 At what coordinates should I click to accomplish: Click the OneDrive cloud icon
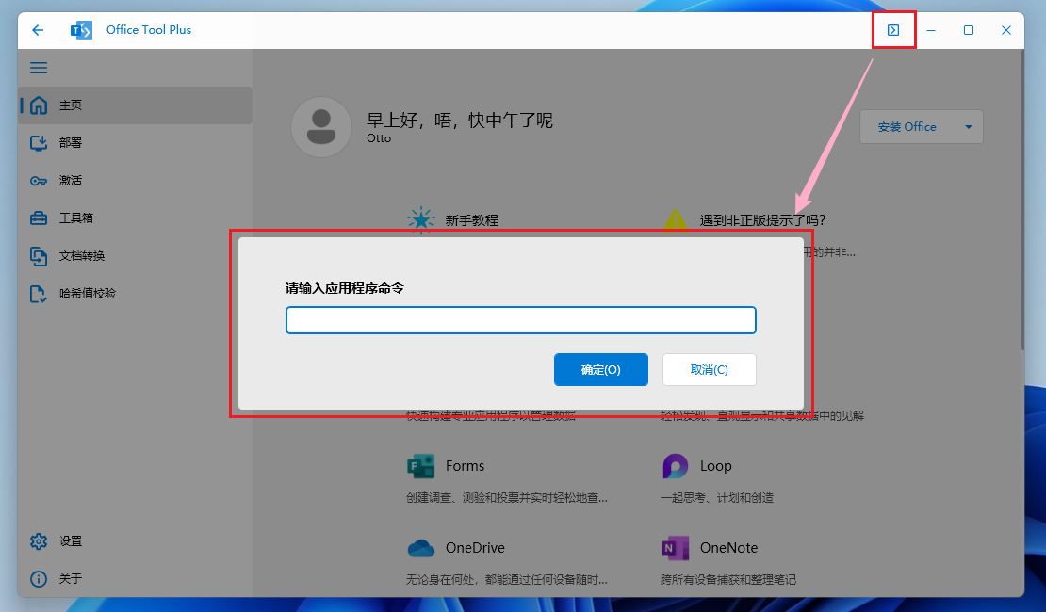pyautogui.click(x=421, y=548)
